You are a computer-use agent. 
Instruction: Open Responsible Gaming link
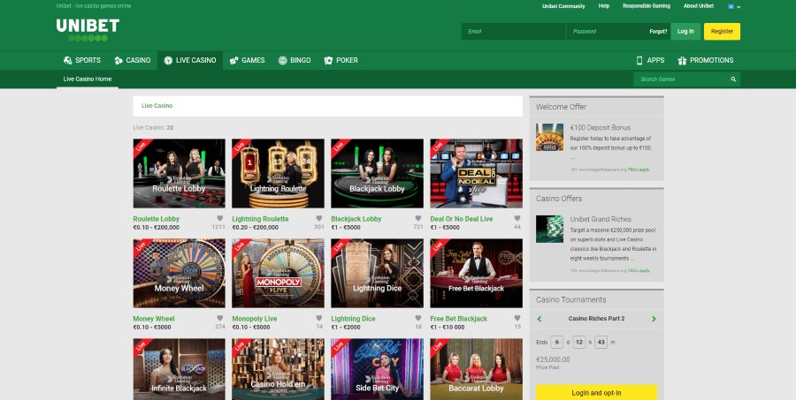pyautogui.click(x=647, y=6)
